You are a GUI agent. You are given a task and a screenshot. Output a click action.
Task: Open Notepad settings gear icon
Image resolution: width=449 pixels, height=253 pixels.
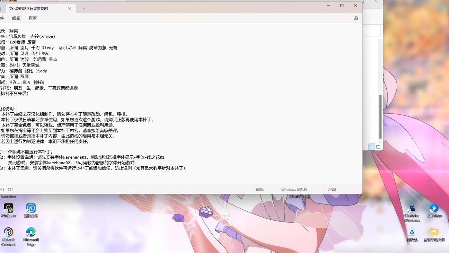click(356, 18)
